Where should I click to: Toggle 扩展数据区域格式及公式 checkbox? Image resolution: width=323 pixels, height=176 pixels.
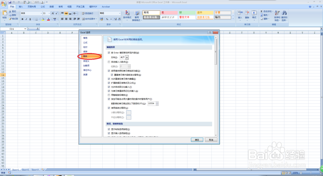coord(109,83)
